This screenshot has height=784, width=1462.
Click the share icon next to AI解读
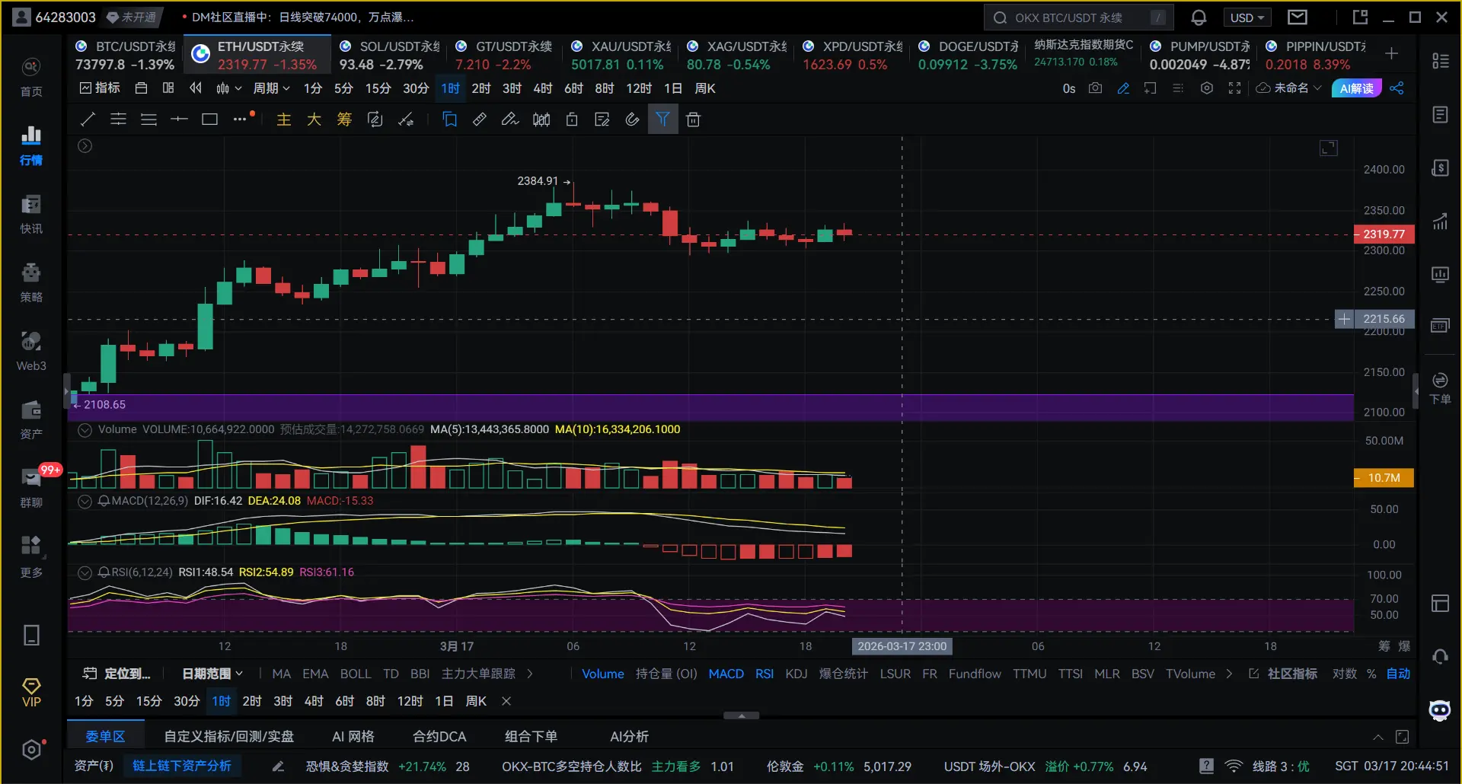point(1397,88)
